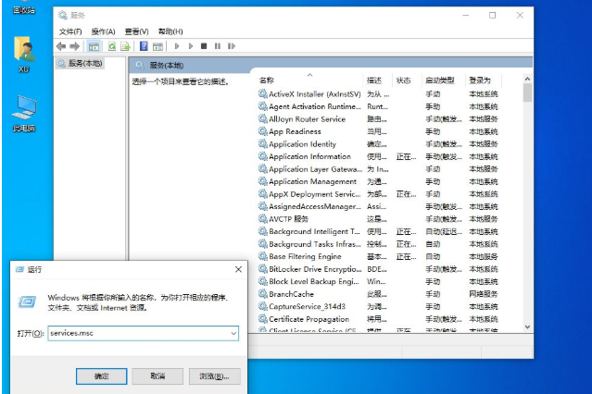Click the services list vertical scrollbar

click(527, 203)
